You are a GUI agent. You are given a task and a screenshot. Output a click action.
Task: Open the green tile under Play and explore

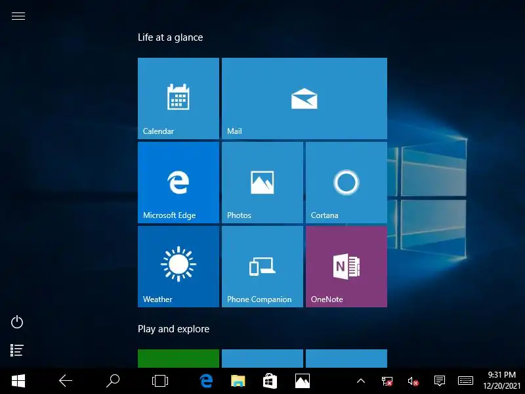click(178, 359)
